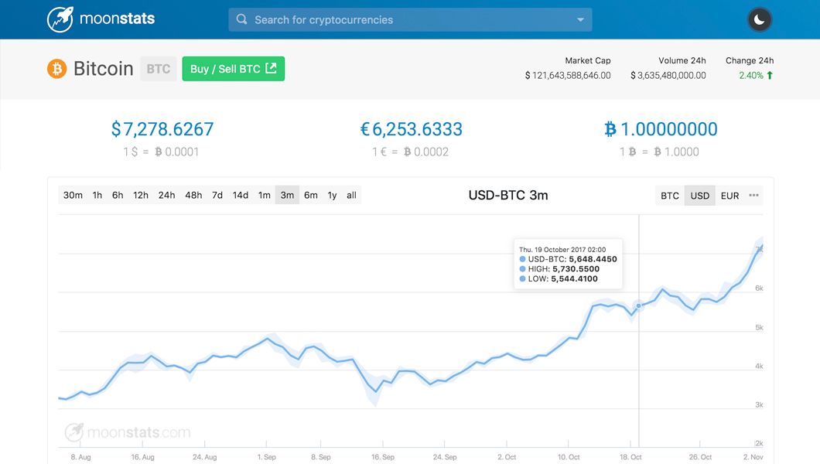This screenshot has height=464, width=820.
Task: Select the 6m time range
Action: coord(311,195)
